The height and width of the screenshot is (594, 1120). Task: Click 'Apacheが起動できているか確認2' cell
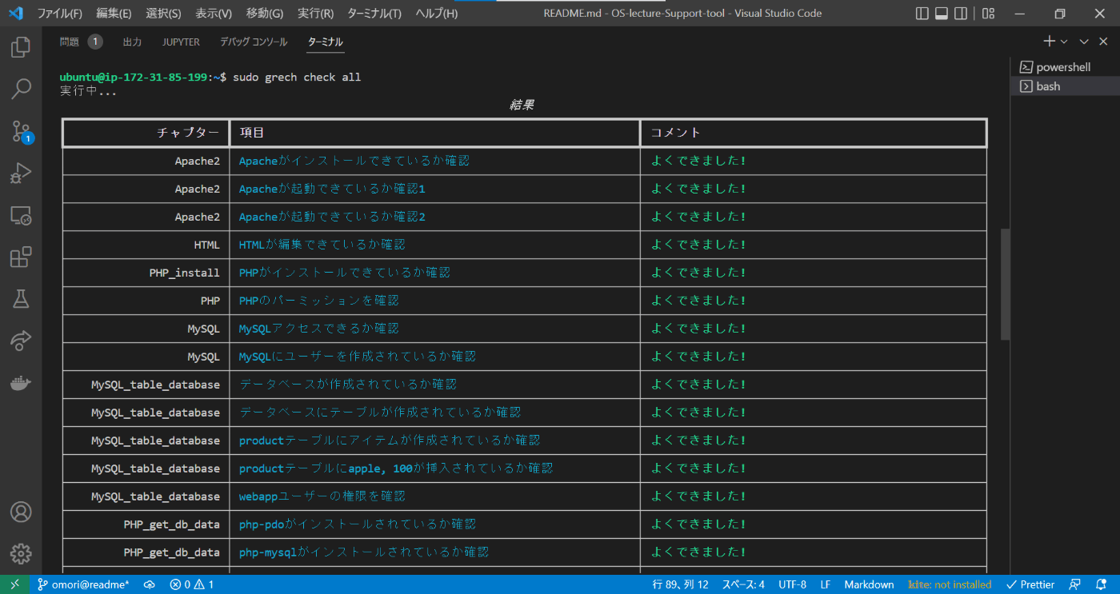click(332, 217)
